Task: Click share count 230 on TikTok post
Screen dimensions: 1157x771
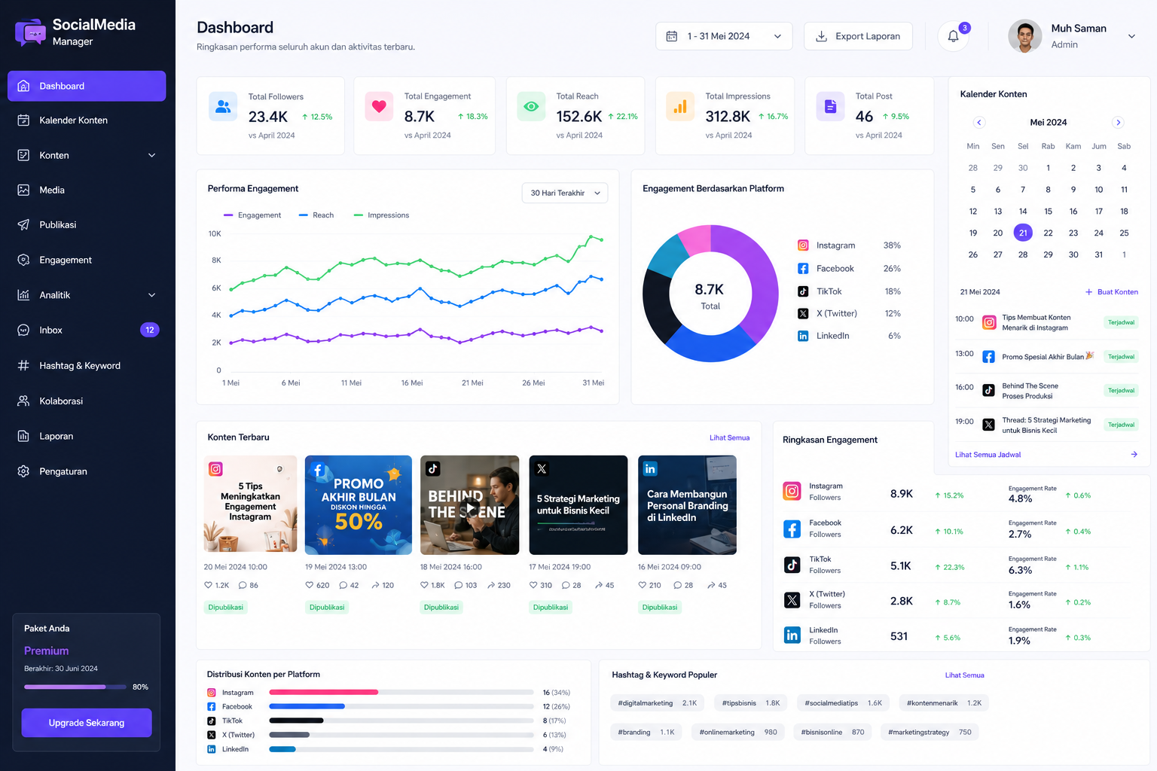Action: click(x=499, y=585)
